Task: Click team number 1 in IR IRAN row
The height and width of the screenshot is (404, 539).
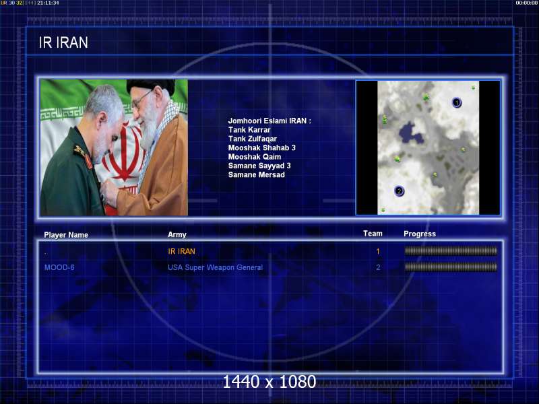Action: (378, 251)
